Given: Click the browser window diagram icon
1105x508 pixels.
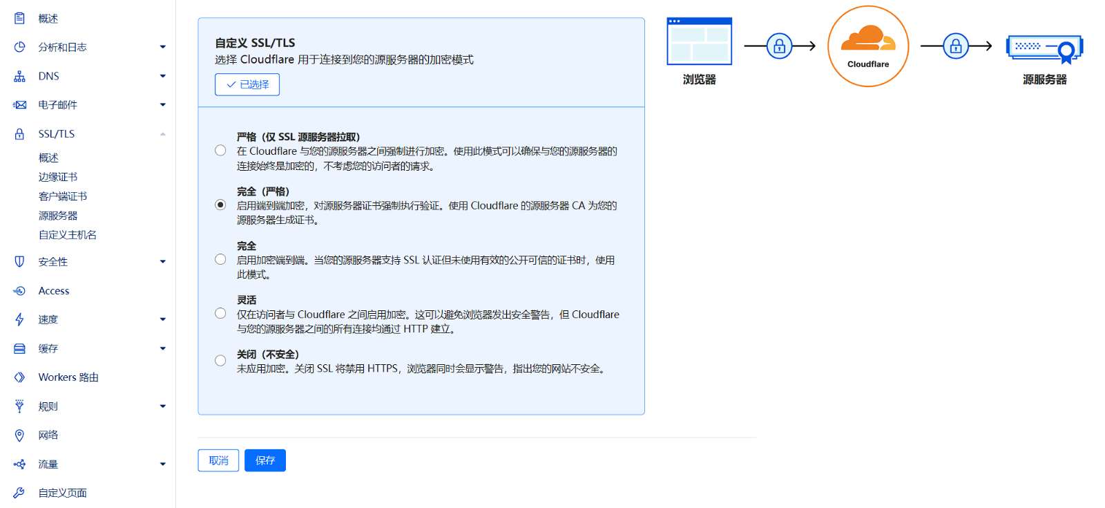Looking at the screenshot, I should click(699, 41).
